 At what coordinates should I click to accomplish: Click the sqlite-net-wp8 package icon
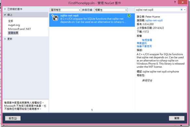[x=55, y=18]
